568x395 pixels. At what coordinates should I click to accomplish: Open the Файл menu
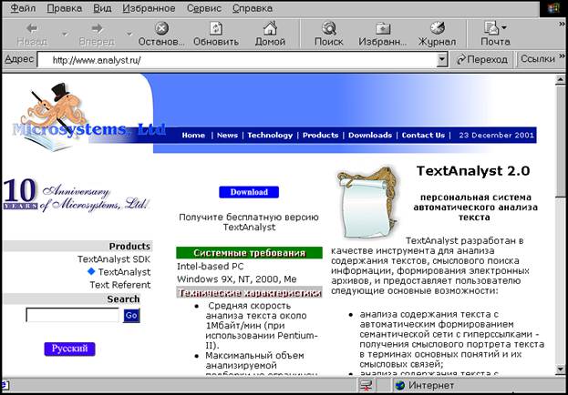23,7
